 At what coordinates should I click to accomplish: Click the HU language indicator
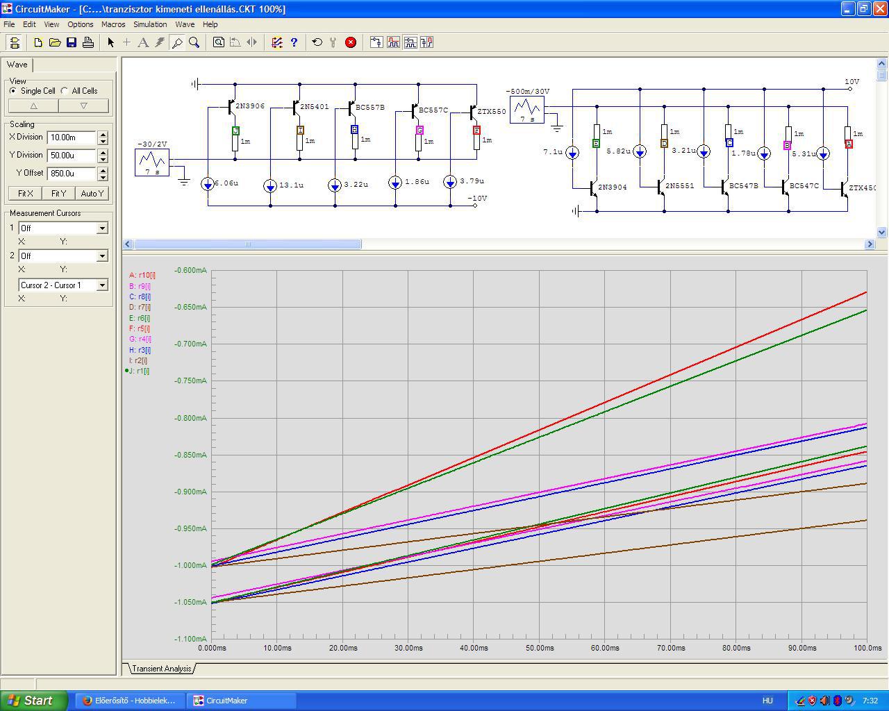coord(767,701)
